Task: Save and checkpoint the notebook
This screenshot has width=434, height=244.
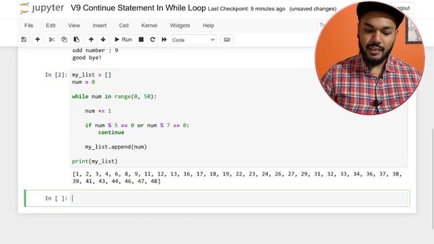Action: pyautogui.click(x=24, y=39)
